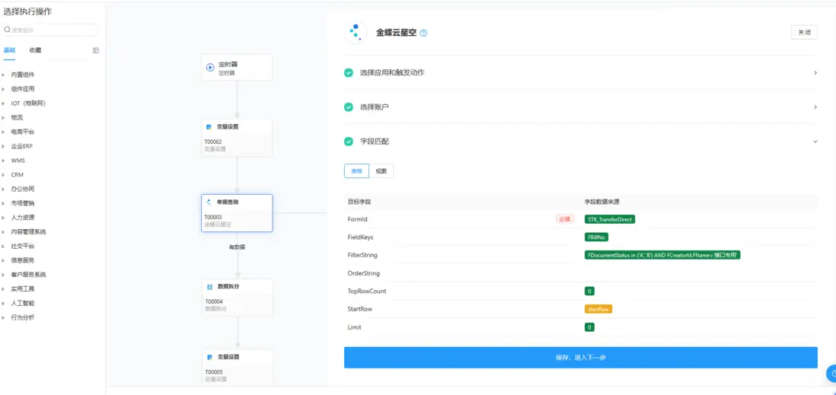Click the green check beside 选择账户

[x=349, y=107]
